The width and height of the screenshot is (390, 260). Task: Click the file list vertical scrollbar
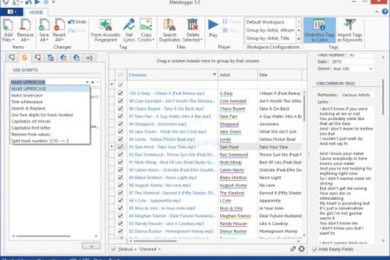[304, 108]
